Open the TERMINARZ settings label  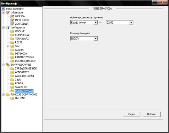22,39
